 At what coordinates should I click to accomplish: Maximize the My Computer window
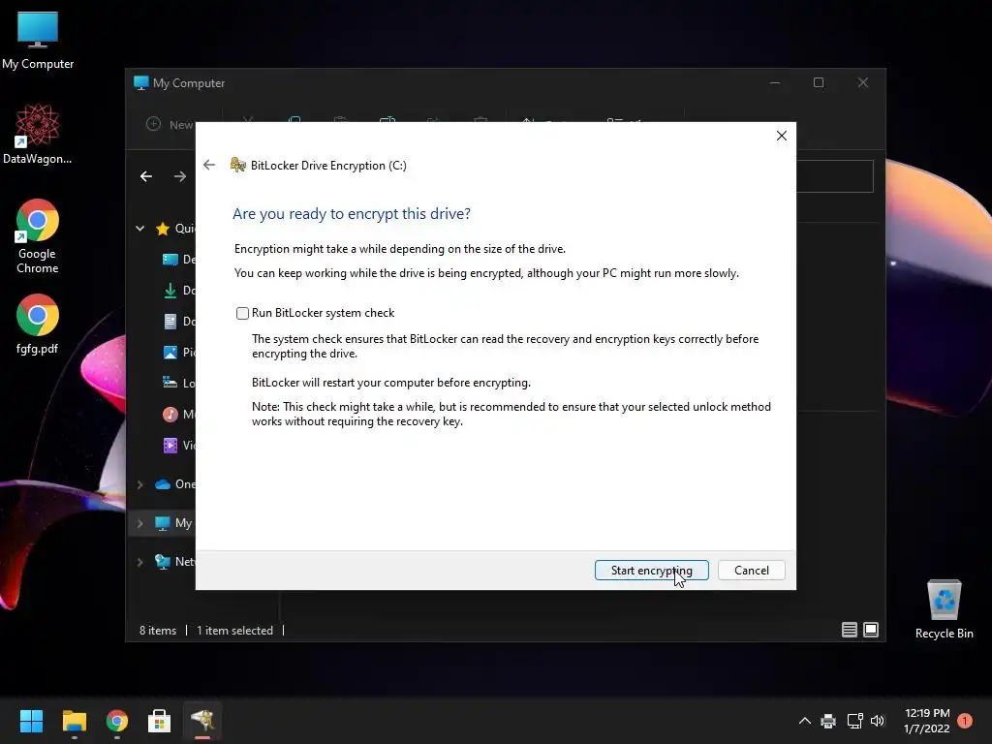(818, 83)
